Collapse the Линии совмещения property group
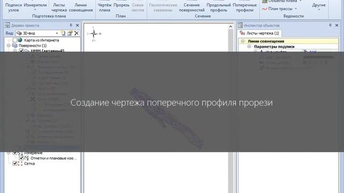 tap(242, 41)
